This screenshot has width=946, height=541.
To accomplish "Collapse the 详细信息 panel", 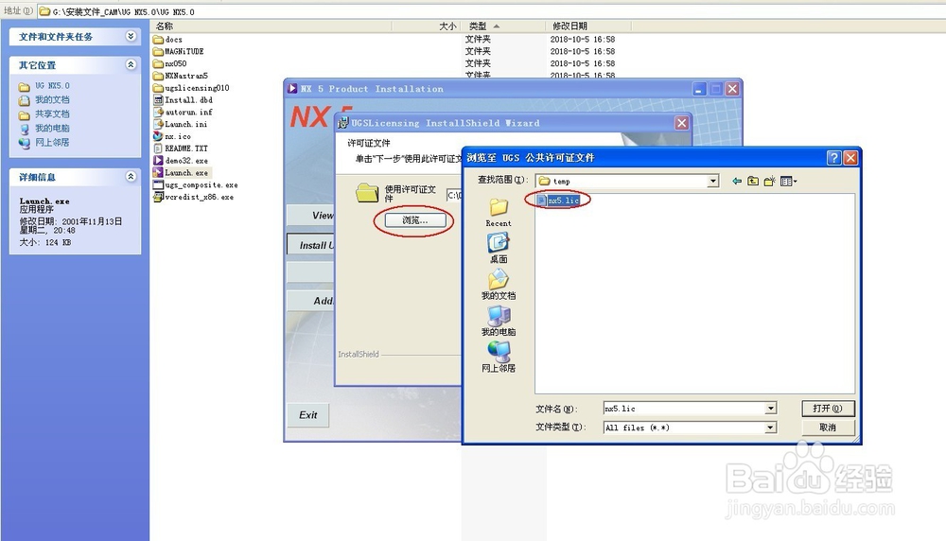I will 131,177.
